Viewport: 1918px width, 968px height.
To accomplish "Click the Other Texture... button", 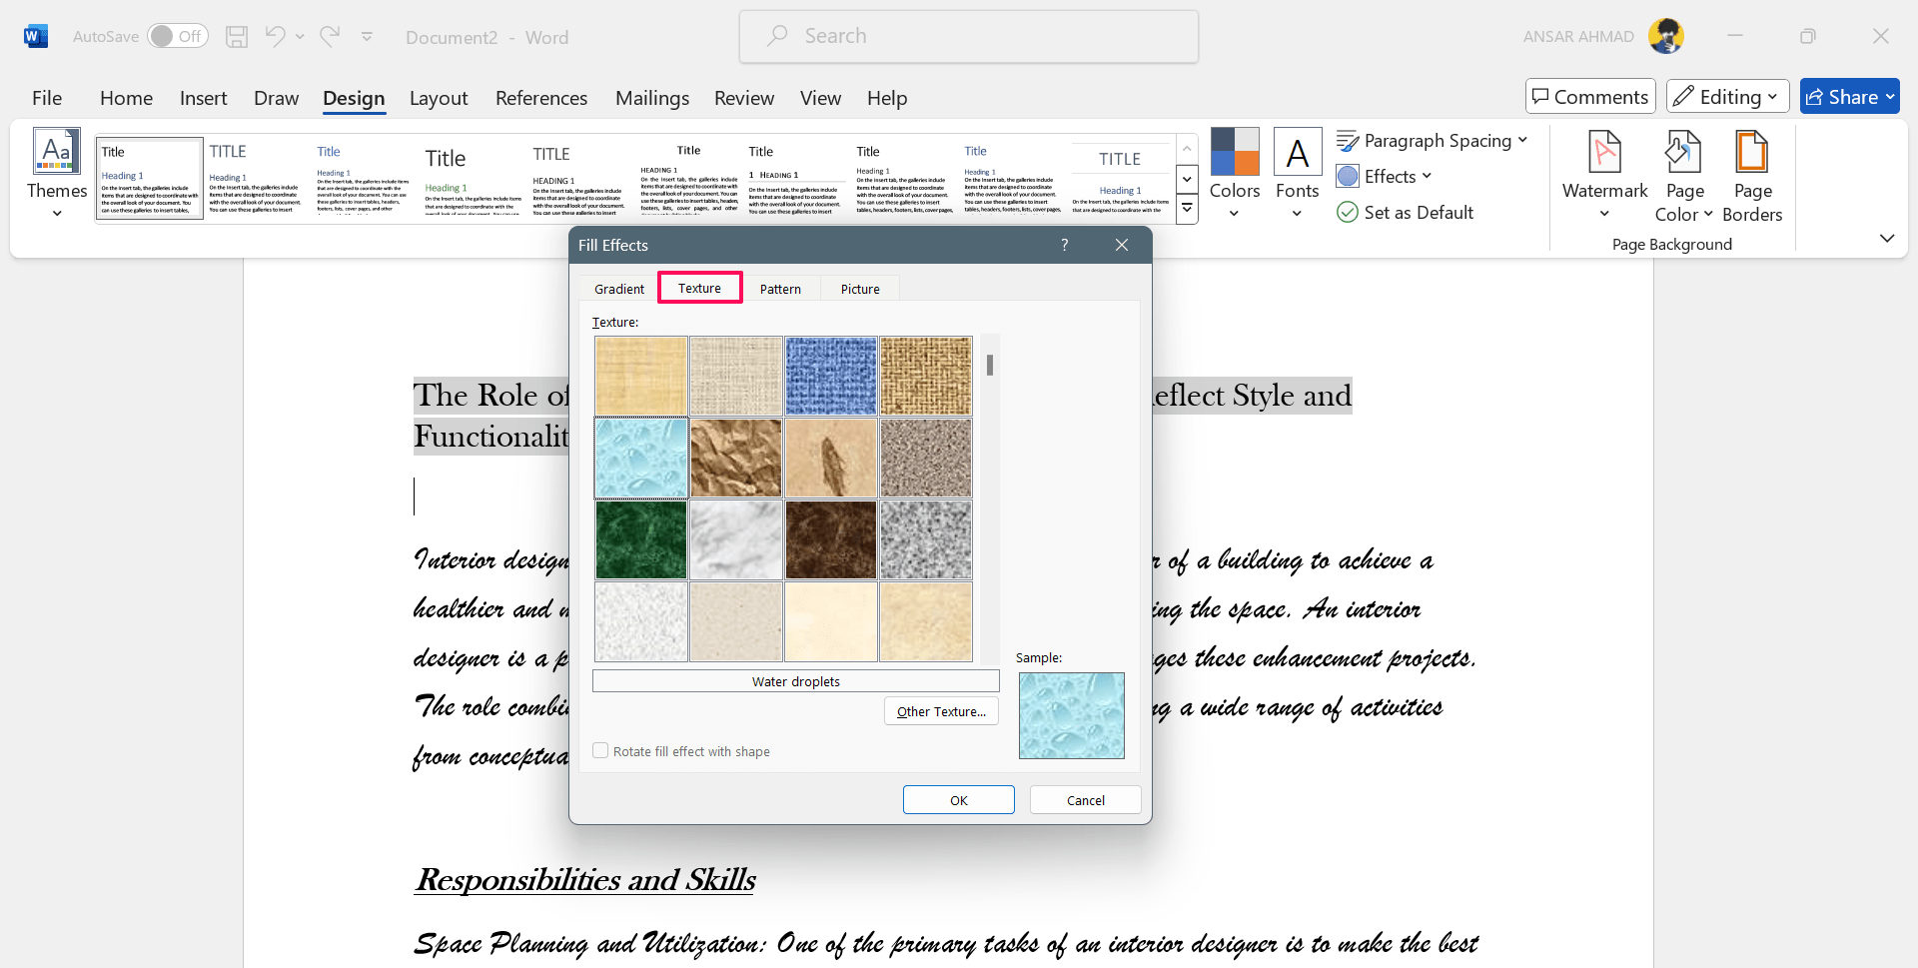I will coord(941,712).
